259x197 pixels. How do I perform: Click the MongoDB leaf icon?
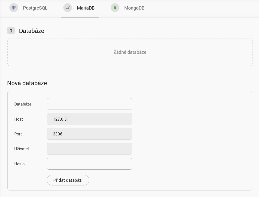tap(115, 8)
